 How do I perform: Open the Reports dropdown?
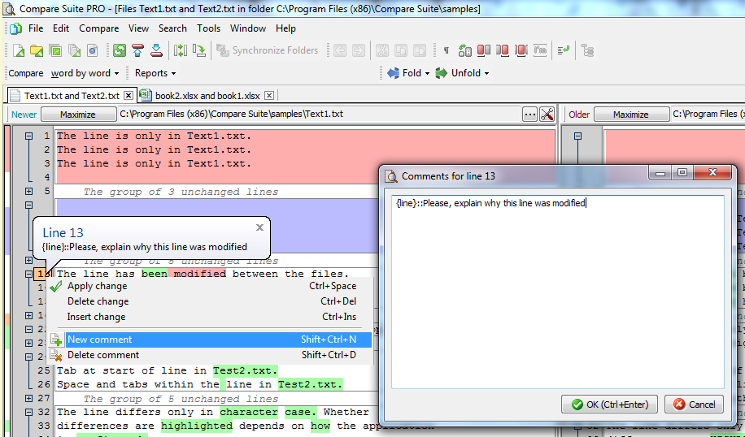pos(155,73)
